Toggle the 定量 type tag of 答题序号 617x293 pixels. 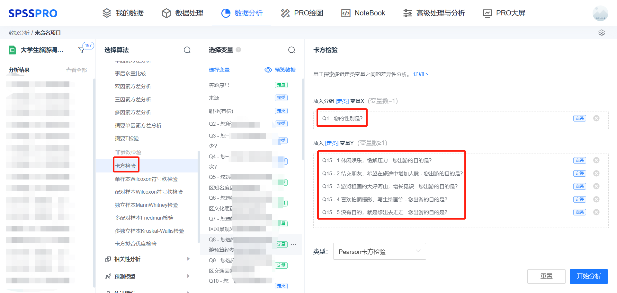tap(281, 85)
